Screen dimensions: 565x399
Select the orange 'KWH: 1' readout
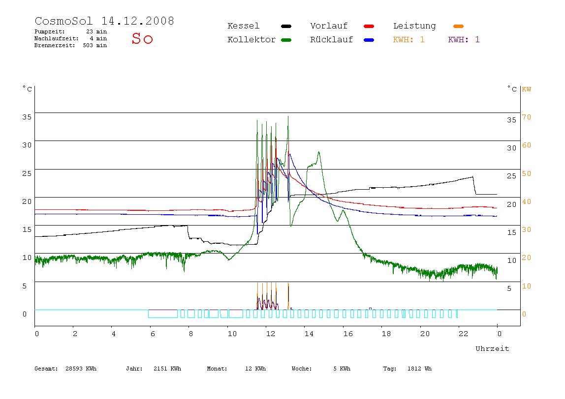pyautogui.click(x=408, y=40)
